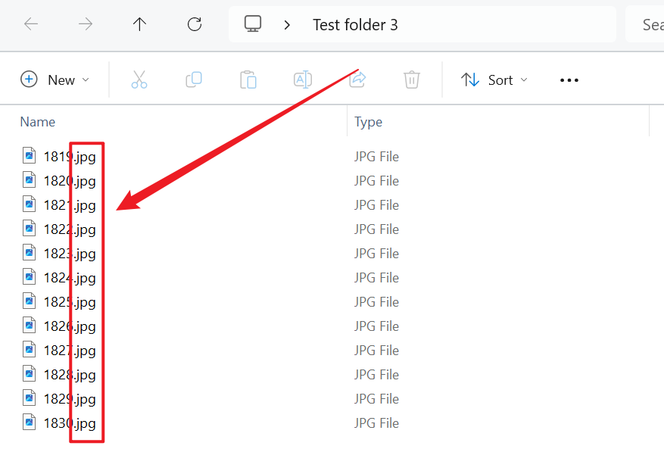Go up one folder level
The image size is (664, 449).
(x=139, y=24)
